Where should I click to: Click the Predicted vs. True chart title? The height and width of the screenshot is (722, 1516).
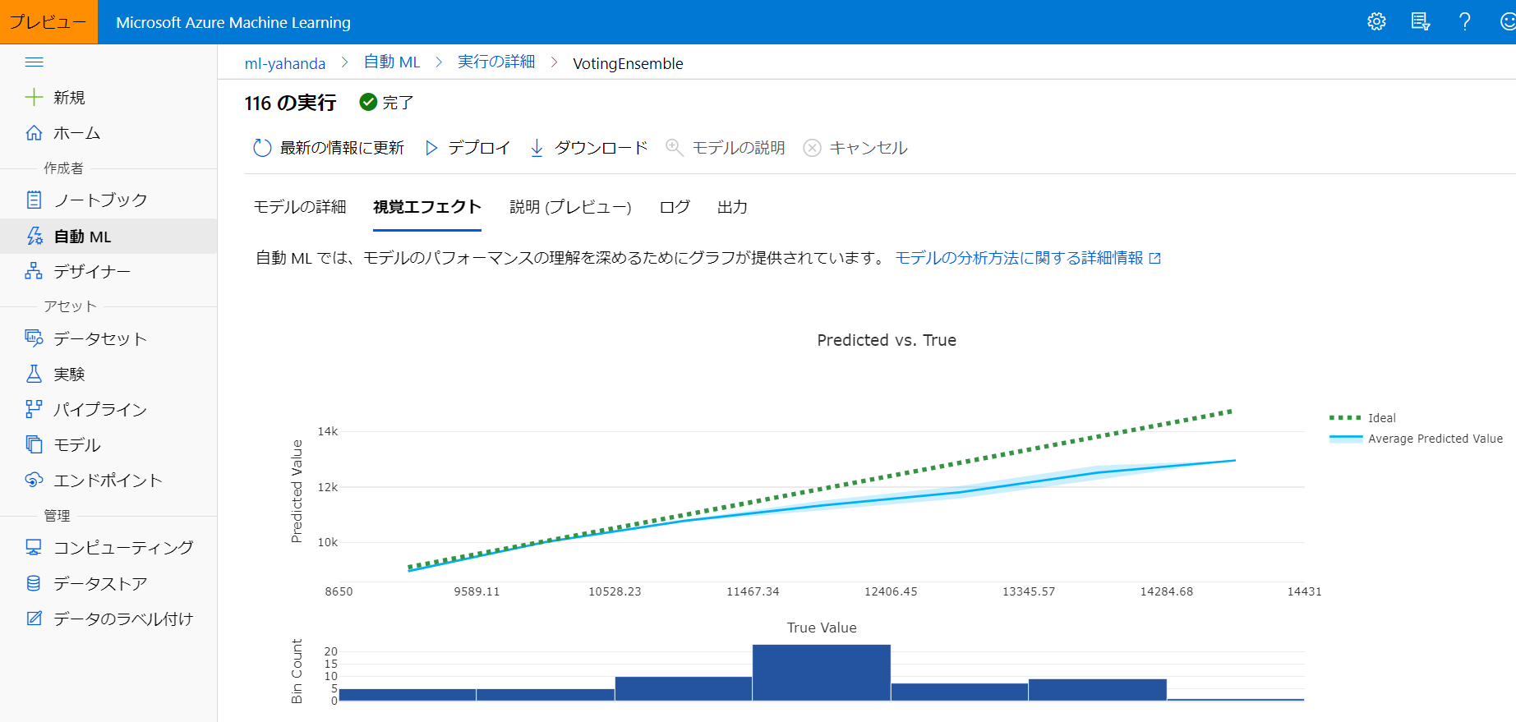tap(887, 340)
